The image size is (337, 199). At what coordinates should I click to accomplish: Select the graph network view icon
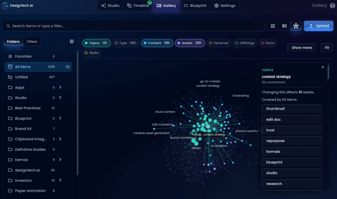(296, 26)
